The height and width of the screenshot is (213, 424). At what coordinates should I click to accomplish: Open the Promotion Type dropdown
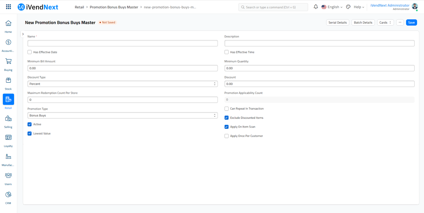[122, 115]
